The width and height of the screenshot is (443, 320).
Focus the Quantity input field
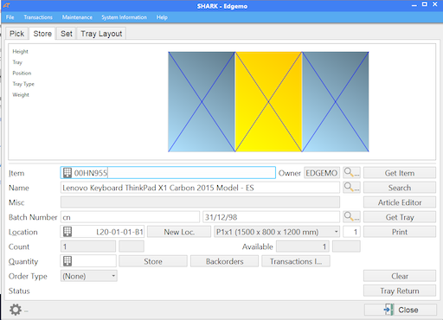point(88,261)
